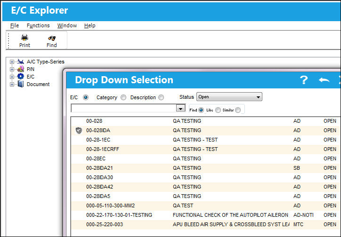Click OPEN status of row 00-028
Screen dimensions: 341x237
coord(330,121)
